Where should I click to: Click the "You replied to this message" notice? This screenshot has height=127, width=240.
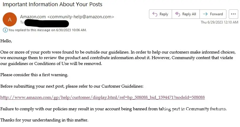pos(47,30)
